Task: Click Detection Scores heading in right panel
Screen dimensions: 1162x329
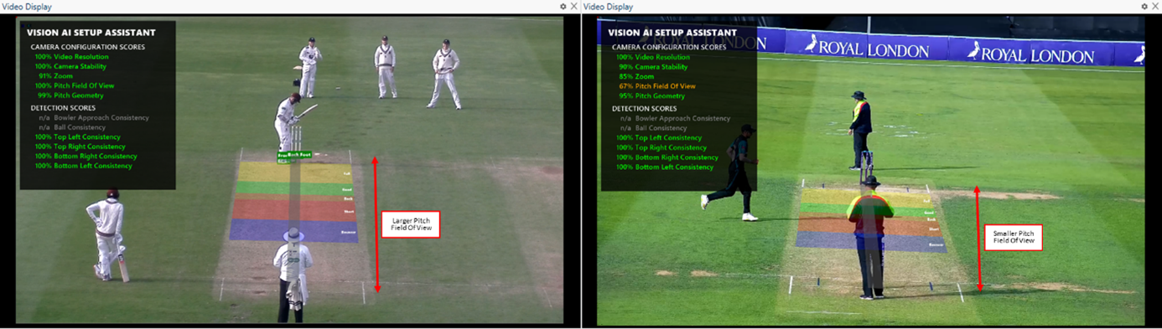Action: 644,109
